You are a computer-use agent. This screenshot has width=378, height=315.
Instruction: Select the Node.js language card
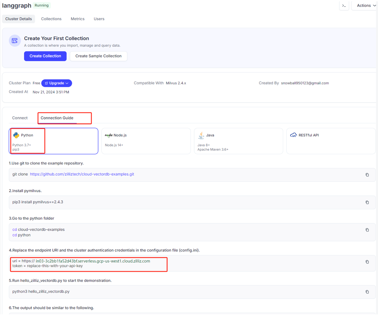click(x=146, y=141)
